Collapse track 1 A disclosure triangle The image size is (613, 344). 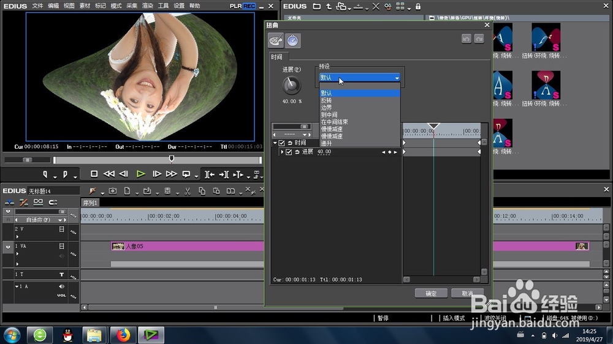17,286
